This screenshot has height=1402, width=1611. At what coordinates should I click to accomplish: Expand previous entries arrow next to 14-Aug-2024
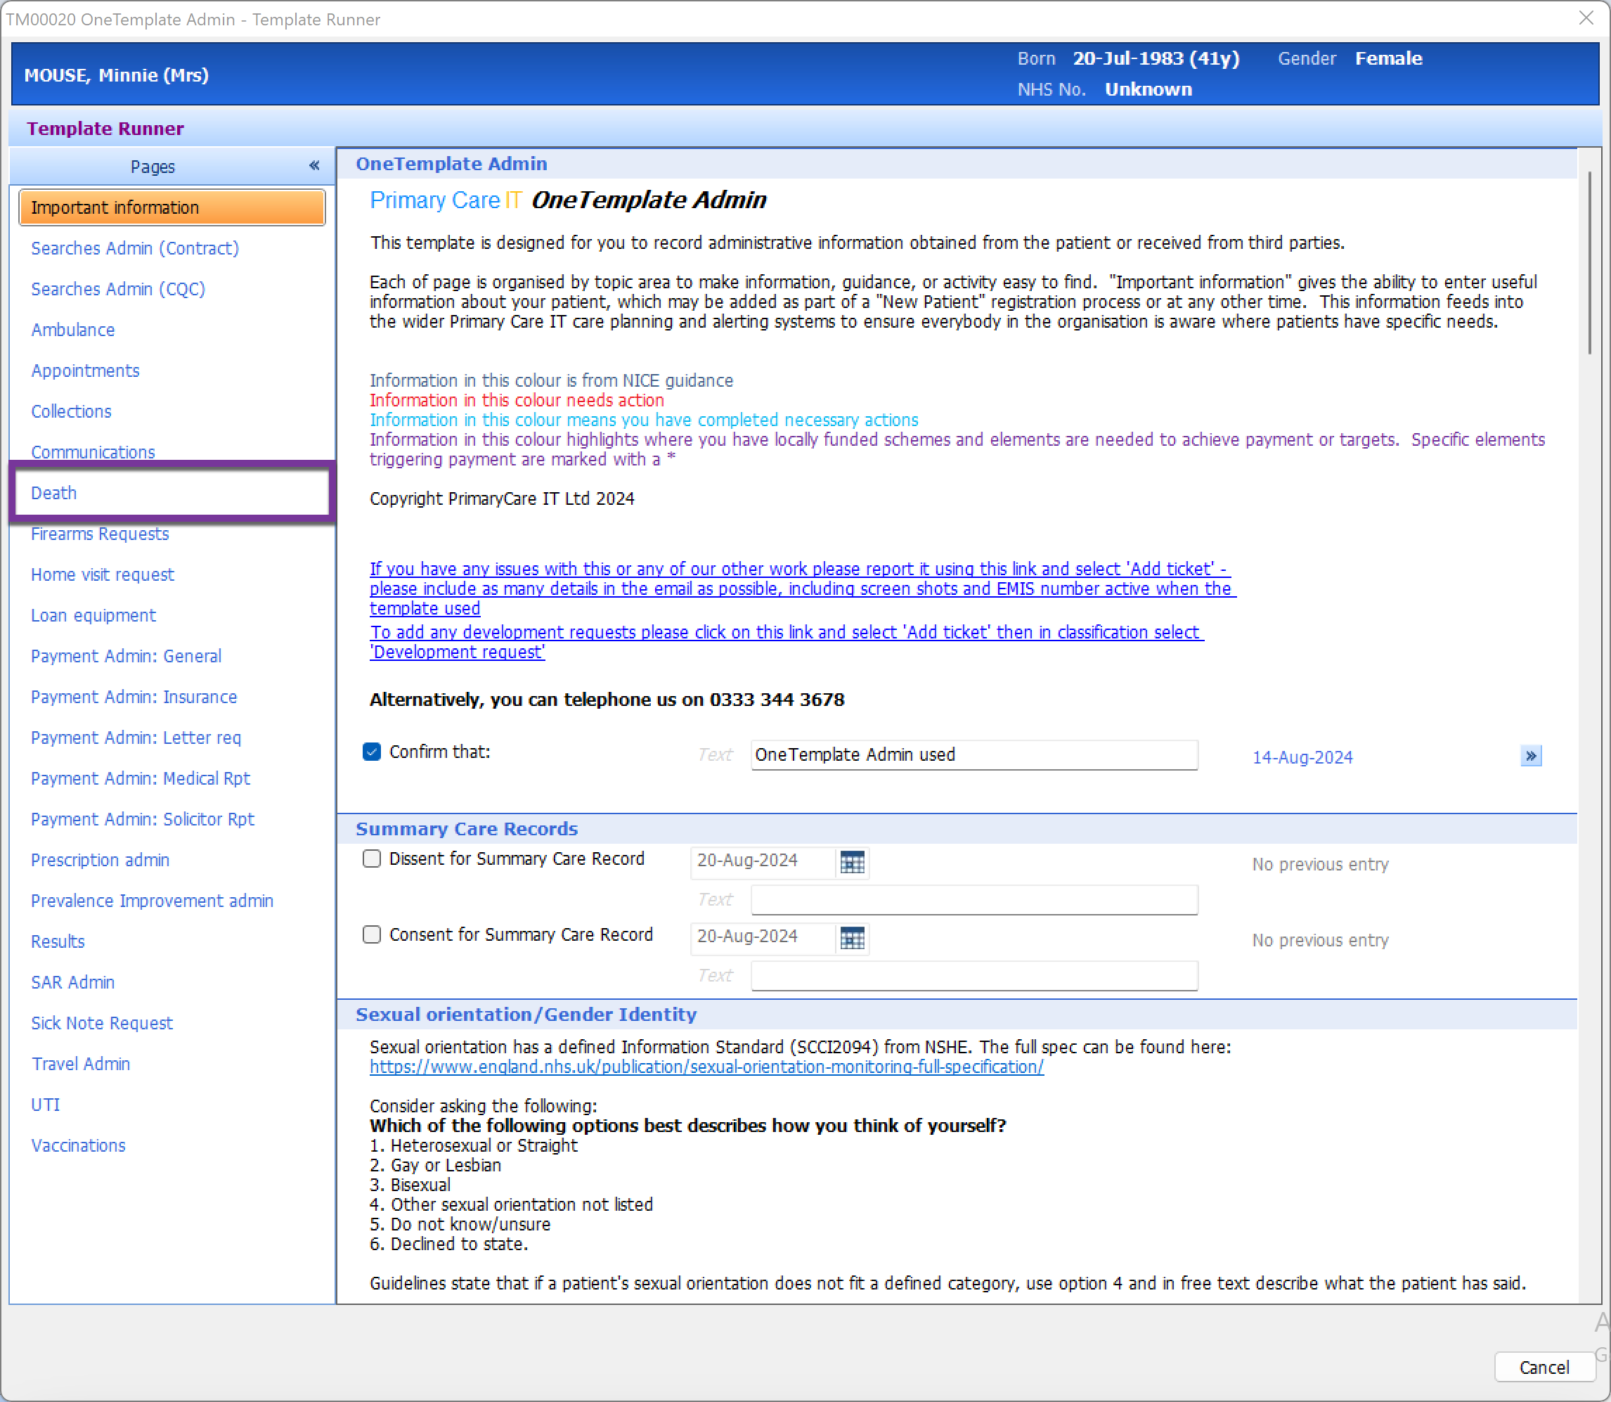click(x=1530, y=756)
